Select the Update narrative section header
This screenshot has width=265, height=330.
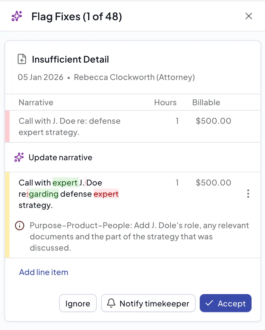[60, 157]
